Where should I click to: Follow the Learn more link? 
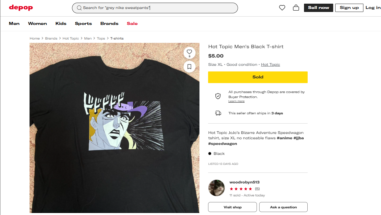[236, 101]
